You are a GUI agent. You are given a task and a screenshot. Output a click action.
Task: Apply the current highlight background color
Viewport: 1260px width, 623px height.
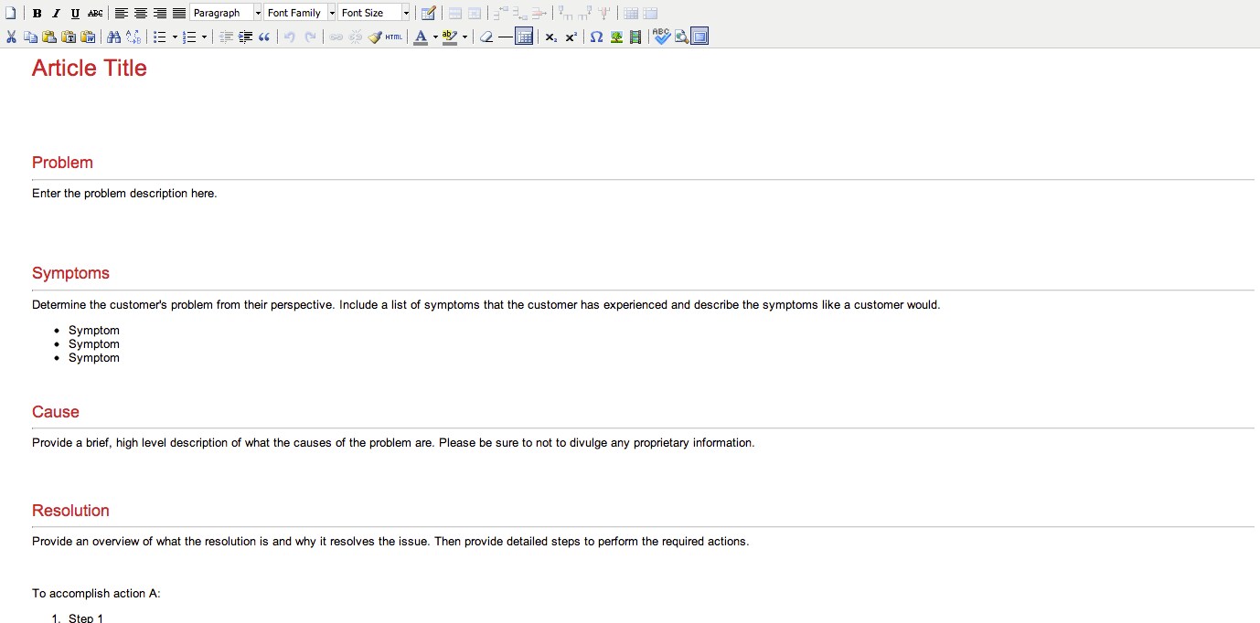click(x=449, y=37)
